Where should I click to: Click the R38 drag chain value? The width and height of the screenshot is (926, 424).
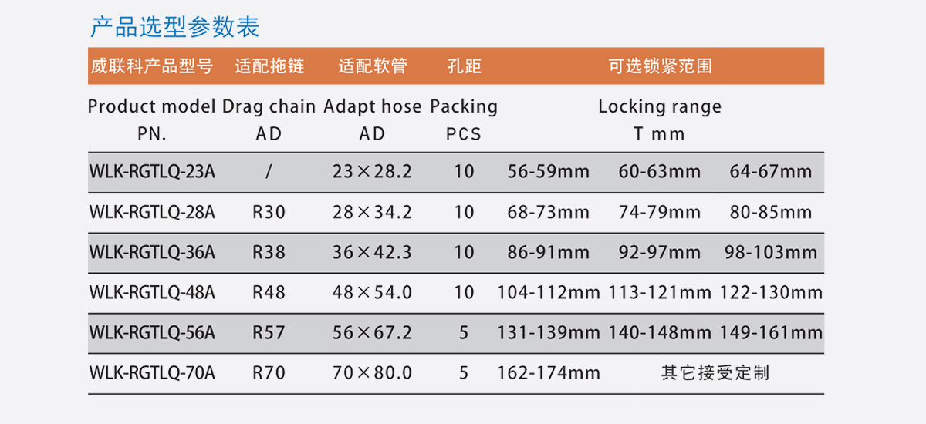tap(269, 252)
